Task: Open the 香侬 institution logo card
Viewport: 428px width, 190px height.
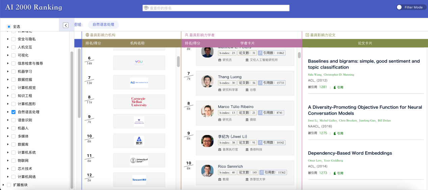Action: [x=139, y=141]
